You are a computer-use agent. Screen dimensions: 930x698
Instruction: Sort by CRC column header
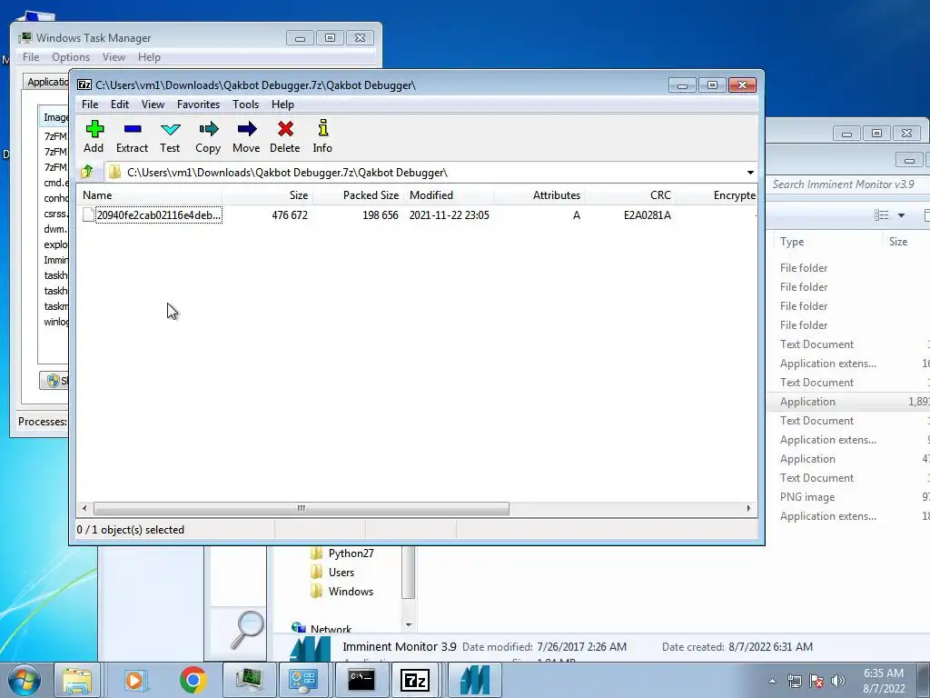point(630,195)
